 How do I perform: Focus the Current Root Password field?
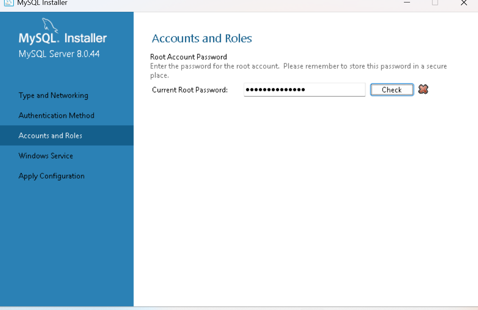[304, 90]
